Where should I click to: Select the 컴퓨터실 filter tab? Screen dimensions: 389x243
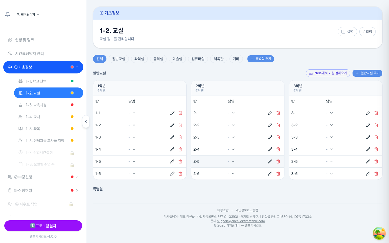[198, 59]
